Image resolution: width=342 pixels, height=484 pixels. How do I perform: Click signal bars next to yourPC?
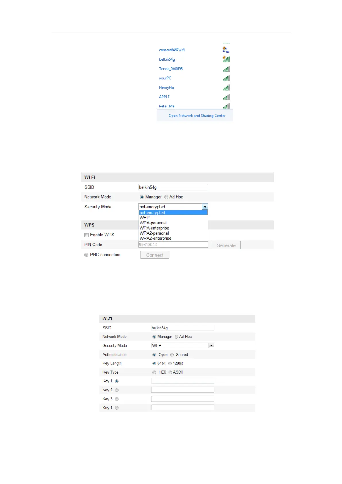226,78
